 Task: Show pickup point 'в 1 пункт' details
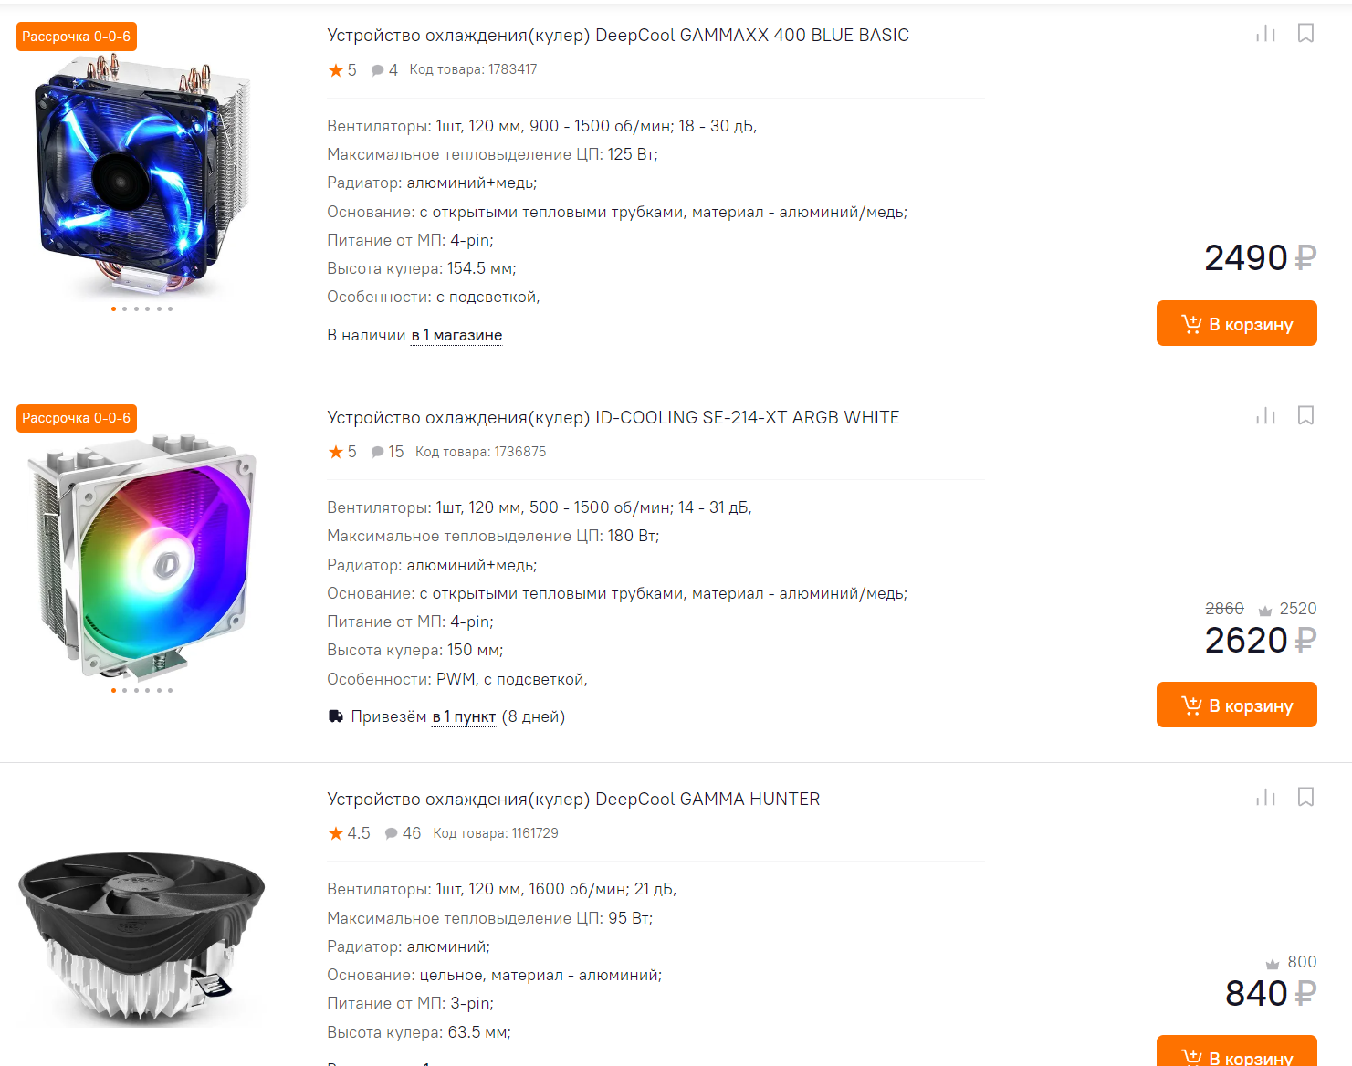click(464, 716)
